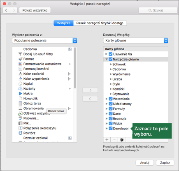Screen dimensions: 179x171
Task: Close the dialog with the red button
Action: point(5,4)
